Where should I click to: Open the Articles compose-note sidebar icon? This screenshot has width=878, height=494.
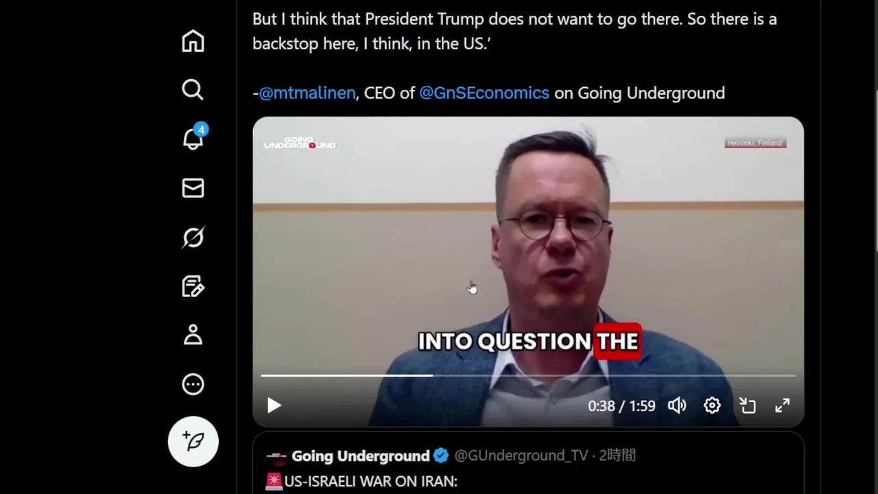[193, 286]
